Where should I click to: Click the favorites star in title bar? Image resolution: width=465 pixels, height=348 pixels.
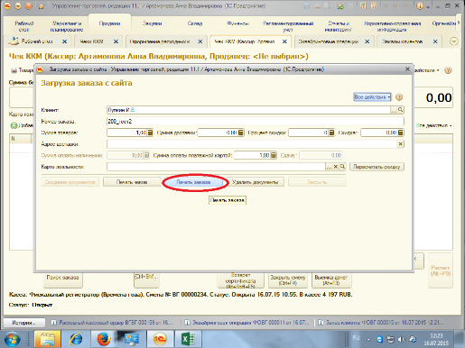click(42, 6)
